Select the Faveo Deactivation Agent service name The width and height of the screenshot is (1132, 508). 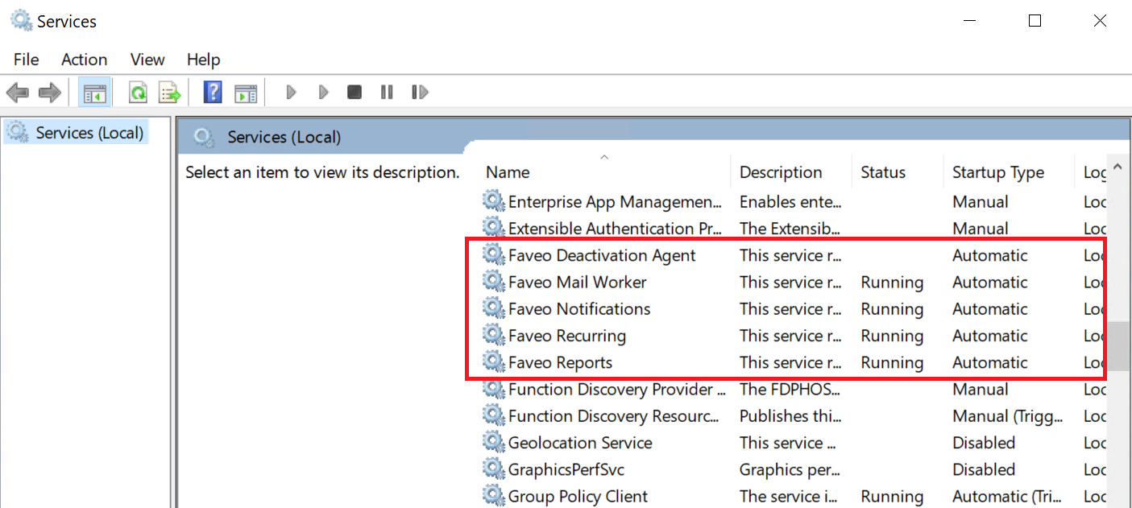coord(602,255)
